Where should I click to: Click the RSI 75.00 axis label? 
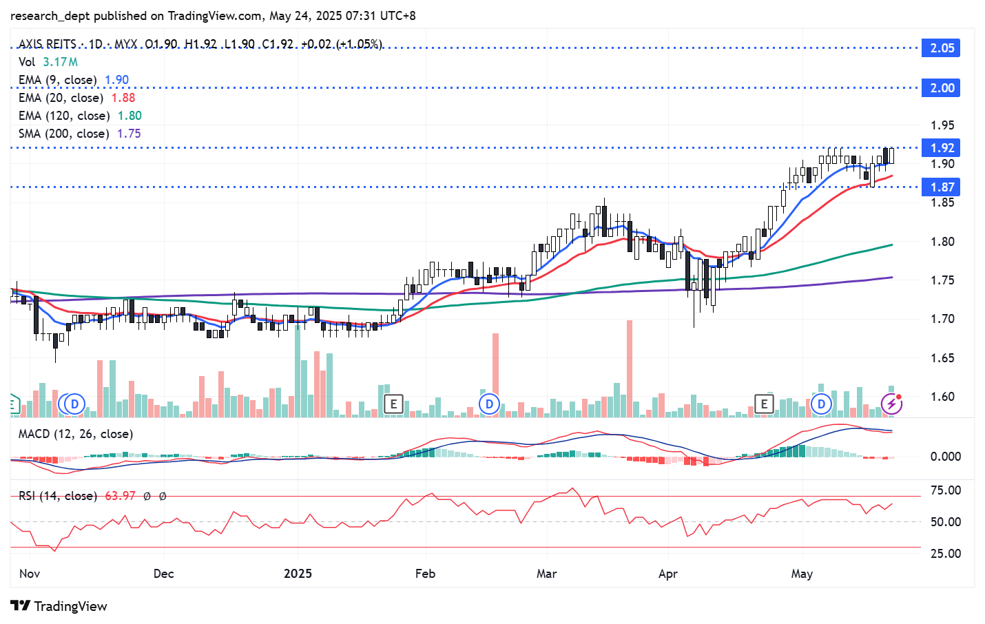[x=945, y=490]
